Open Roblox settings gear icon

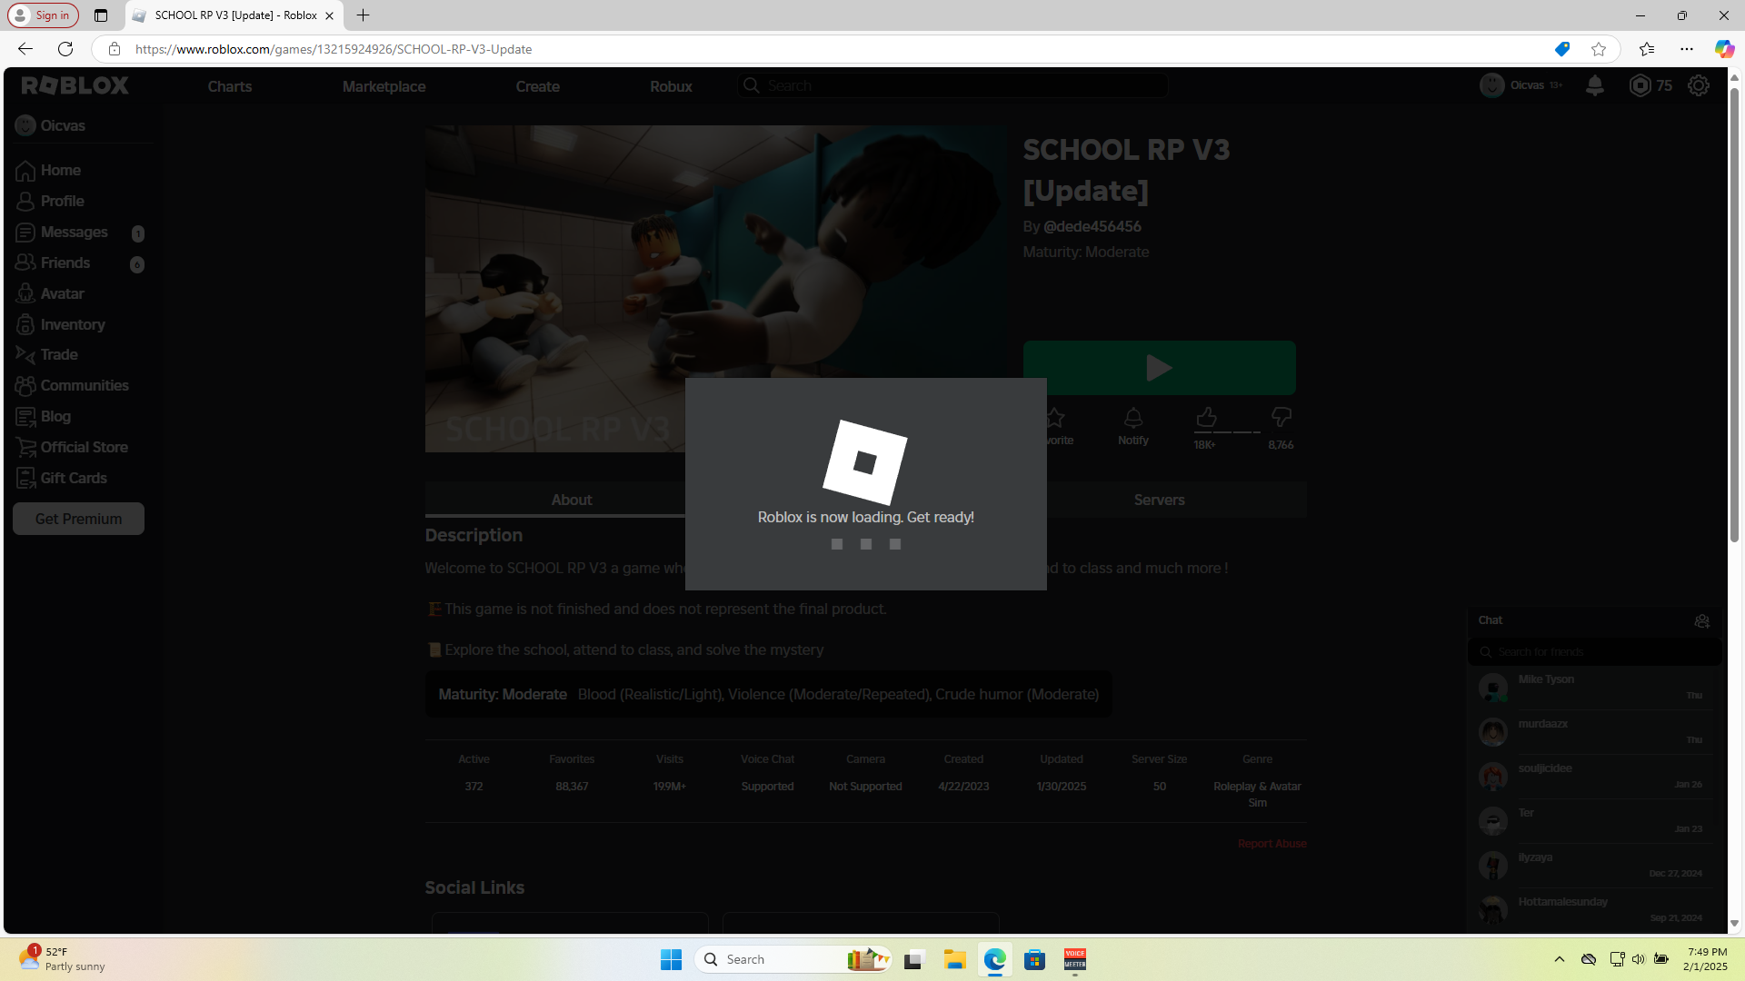pyautogui.click(x=1698, y=85)
